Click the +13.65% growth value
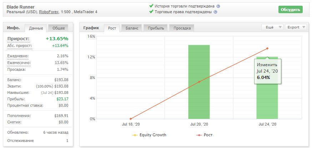This screenshot has width=312, height=148. pyautogui.click(x=57, y=39)
